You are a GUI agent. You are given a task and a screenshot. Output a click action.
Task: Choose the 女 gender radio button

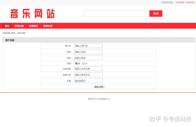coord(83,63)
